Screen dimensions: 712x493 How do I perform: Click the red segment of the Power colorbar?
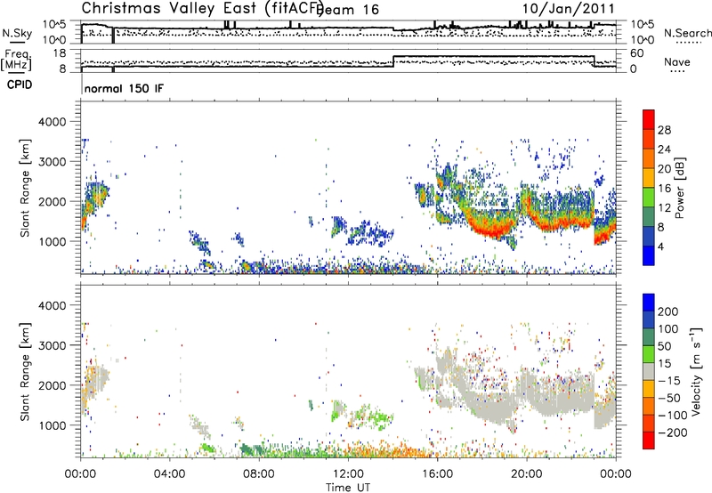649,119
